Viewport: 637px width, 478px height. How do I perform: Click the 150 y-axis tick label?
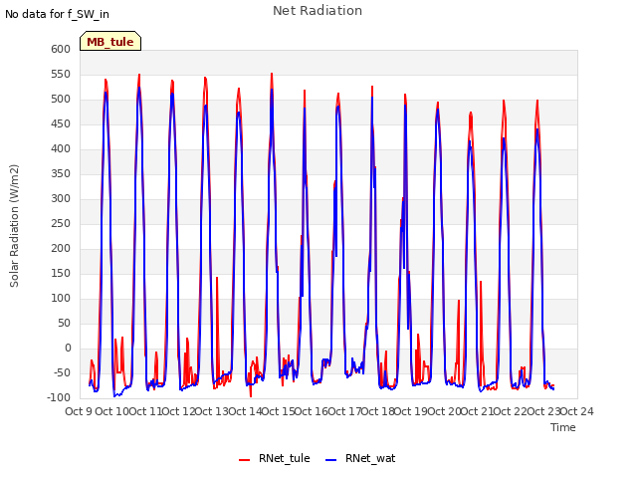(61, 274)
